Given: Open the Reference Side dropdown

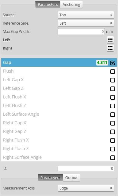Looking at the screenshot, I should (x=86, y=23).
